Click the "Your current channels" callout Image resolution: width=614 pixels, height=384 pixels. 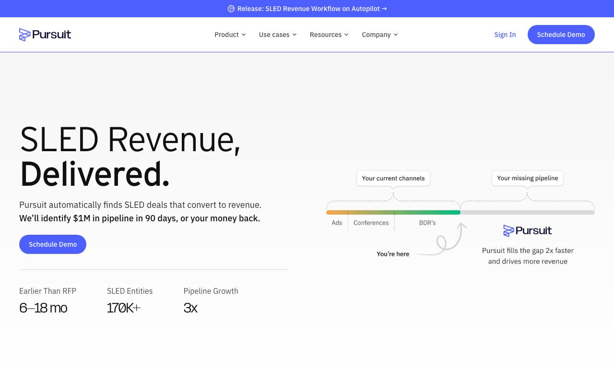(x=393, y=178)
